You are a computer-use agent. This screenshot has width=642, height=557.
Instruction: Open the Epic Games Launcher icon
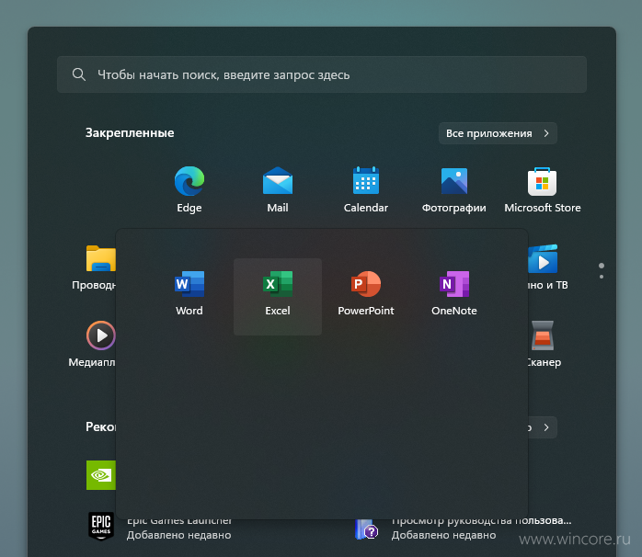pyautogui.click(x=101, y=527)
